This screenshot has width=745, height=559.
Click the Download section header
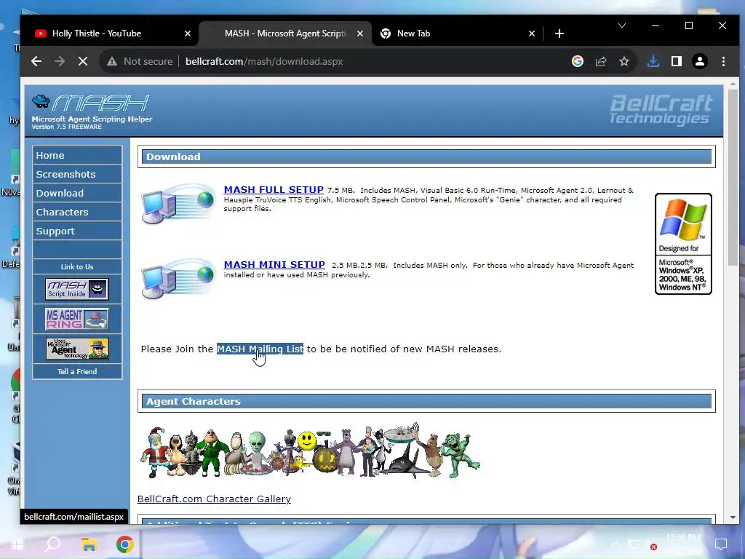[426, 156]
